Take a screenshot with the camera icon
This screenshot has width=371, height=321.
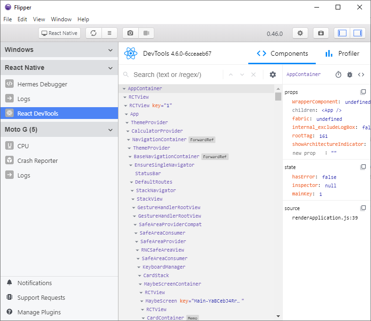130,33
